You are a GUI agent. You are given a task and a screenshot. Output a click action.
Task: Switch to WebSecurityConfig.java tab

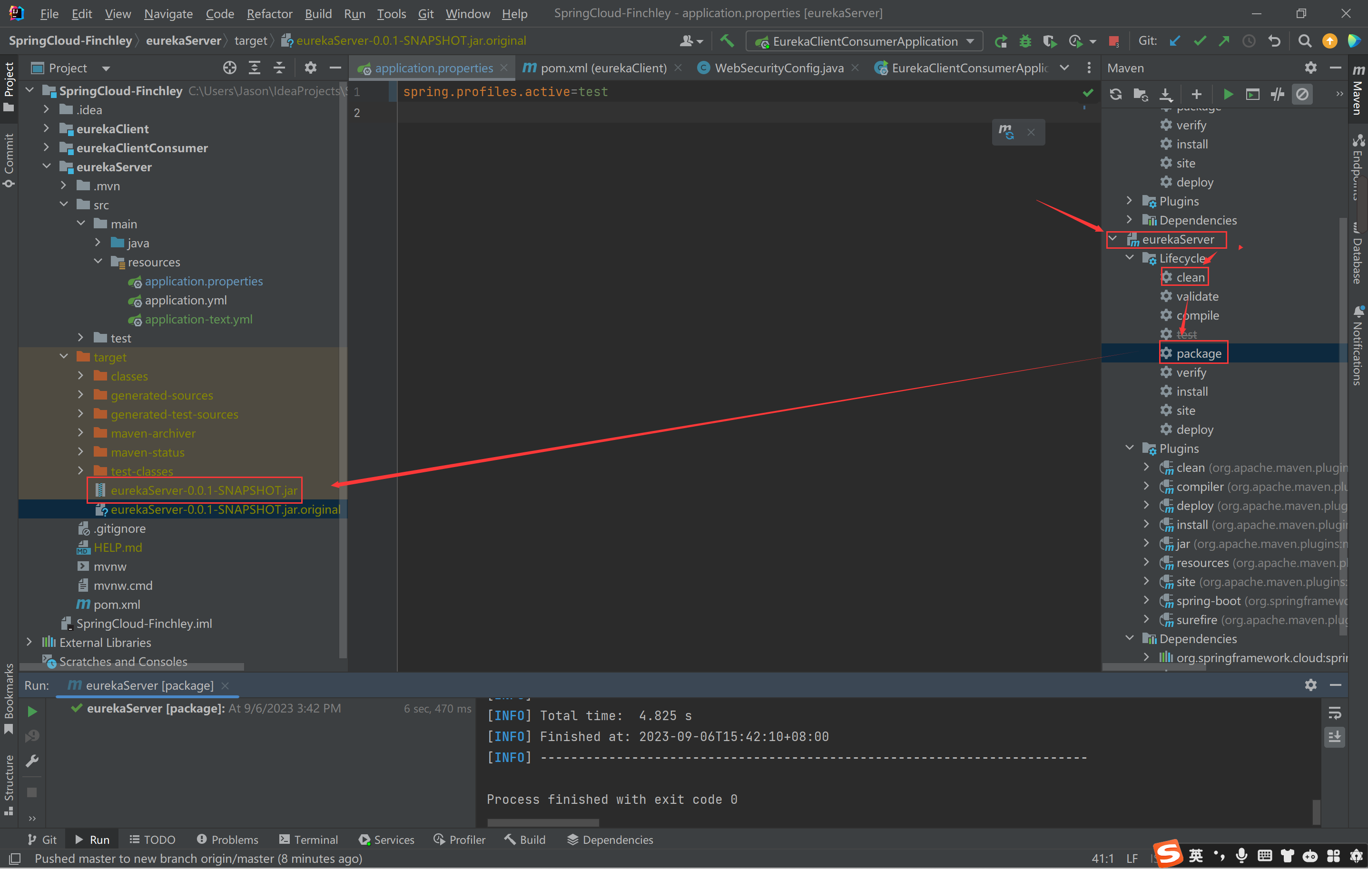coord(778,68)
